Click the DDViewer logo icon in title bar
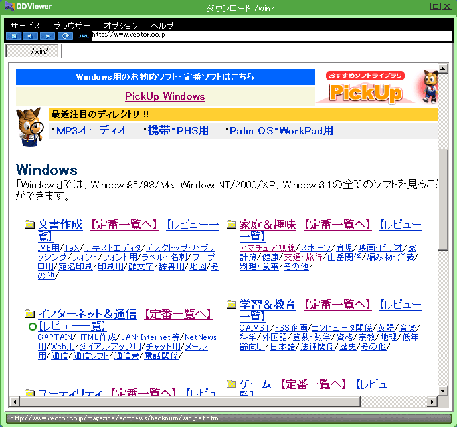This screenshot has height=427, width=457. [x=9, y=7]
